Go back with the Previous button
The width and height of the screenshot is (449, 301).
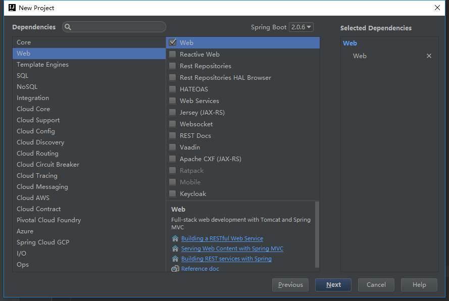click(x=290, y=285)
